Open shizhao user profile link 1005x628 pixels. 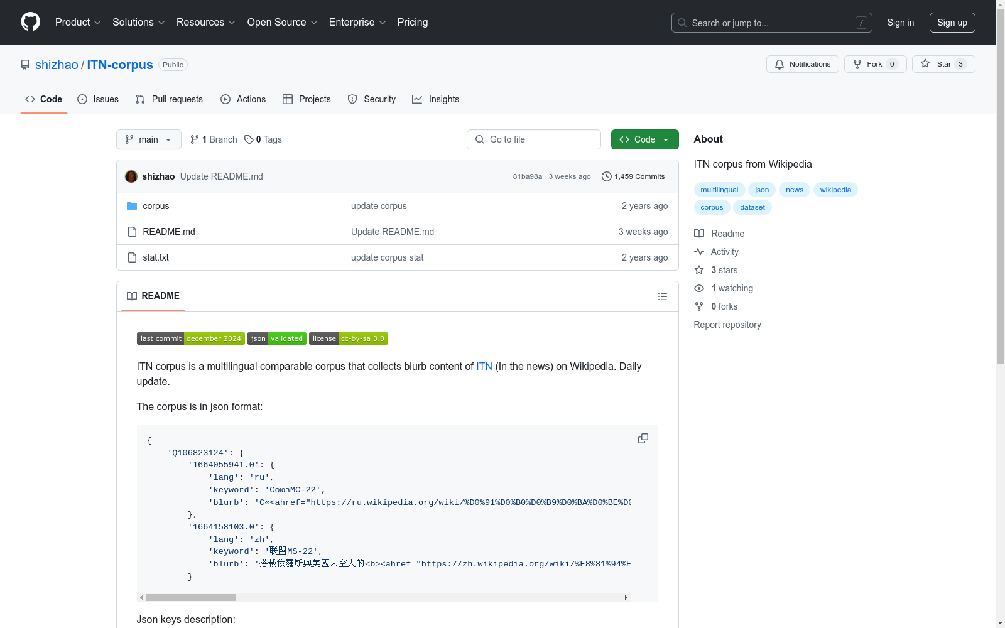coord(57,65)
